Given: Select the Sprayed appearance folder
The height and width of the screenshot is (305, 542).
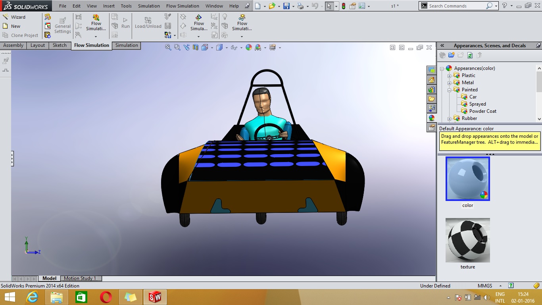Looking at the screenshot, I should click(477, 104).
